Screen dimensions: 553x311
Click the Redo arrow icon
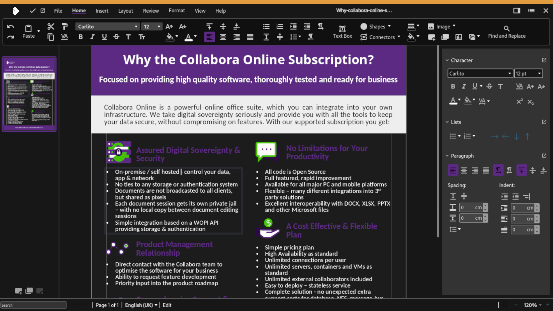(11, 37)
